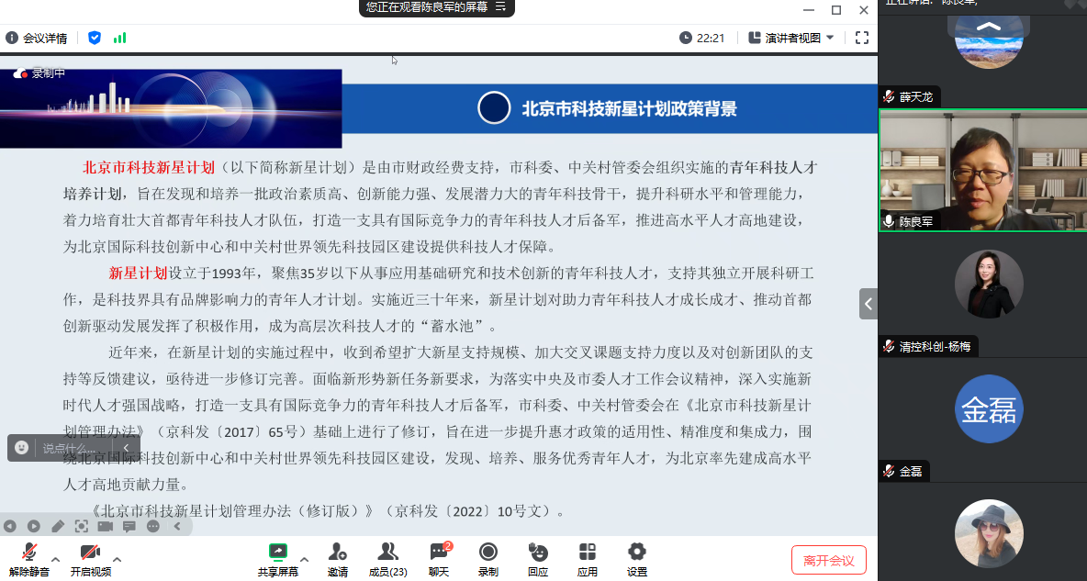Enter full screen mode icon

tap(862, 38)
